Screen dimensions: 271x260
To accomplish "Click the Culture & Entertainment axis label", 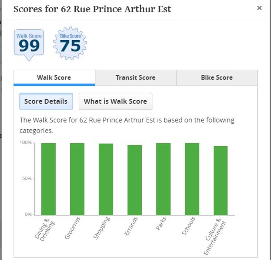I will [215, 237].
